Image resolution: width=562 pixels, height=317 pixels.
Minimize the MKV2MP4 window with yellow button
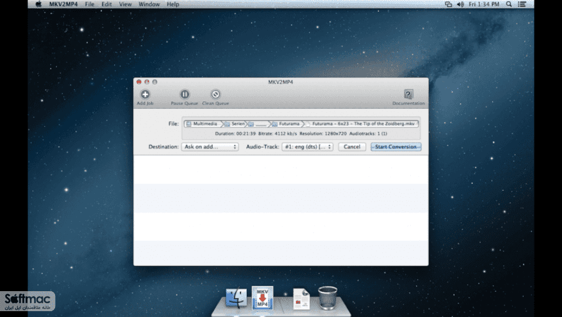(147, 82)
